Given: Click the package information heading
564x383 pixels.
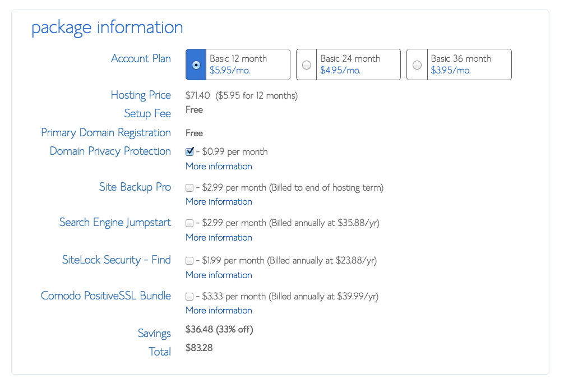Looking at the screenshot, I should pos(107,27).
